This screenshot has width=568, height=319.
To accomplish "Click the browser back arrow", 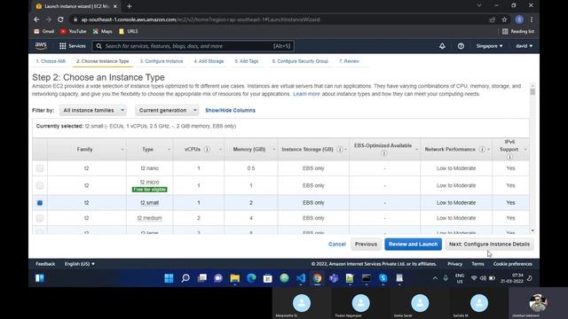I will [x=36, y=19].
